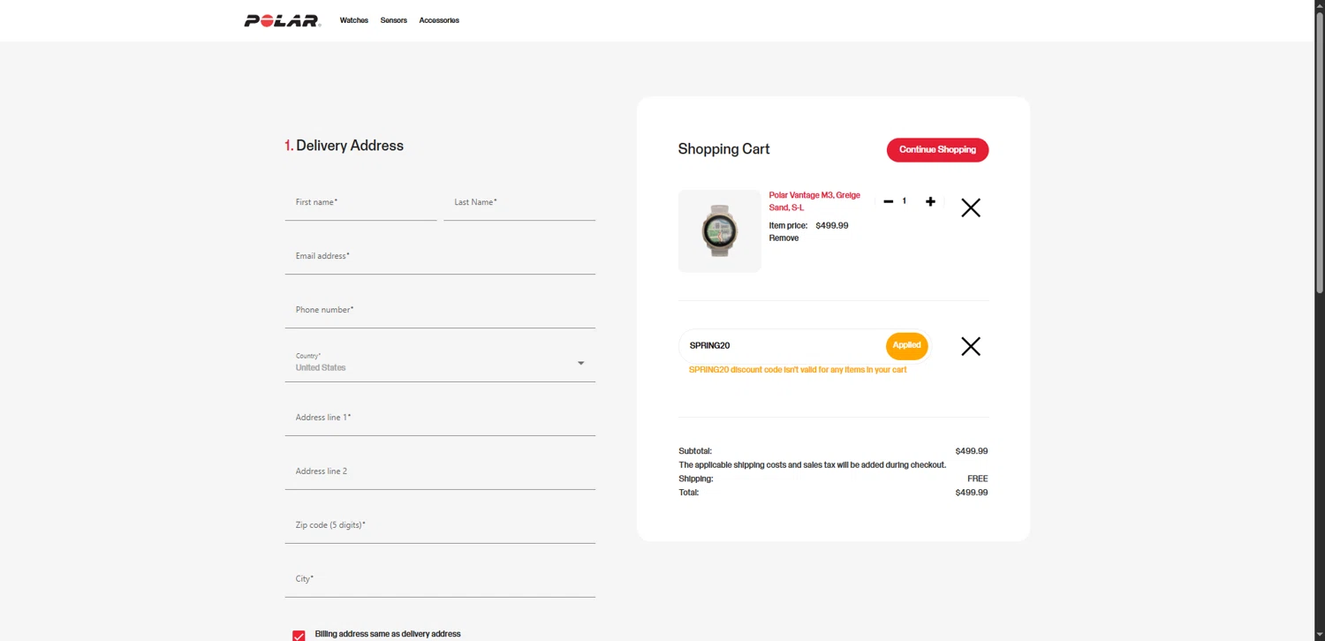Focus the Last Name field
This screenshot has width=1325, height=641.
tap(519, 203)
